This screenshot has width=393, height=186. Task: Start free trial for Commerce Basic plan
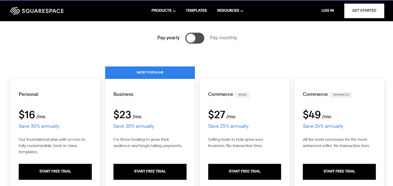pos(244,172)
